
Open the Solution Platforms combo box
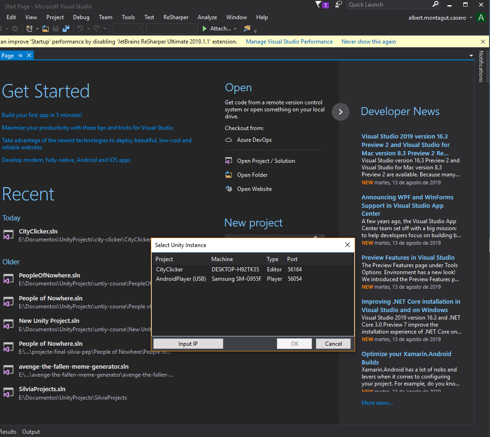pos(171,29)
